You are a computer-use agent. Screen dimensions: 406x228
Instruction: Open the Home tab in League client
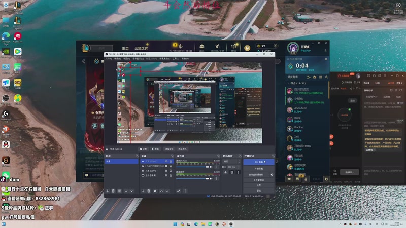[x=125, y=48]
